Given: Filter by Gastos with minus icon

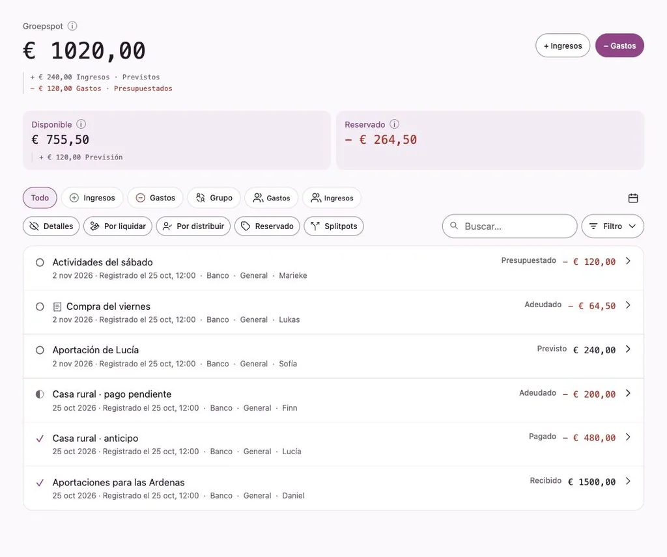Looking at the screenshot, I should (155, 198).
